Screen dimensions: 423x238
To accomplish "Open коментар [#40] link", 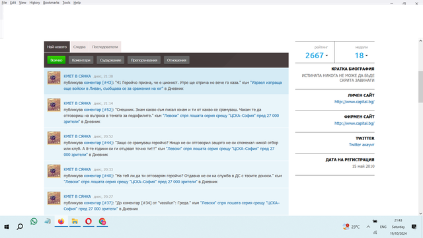I will click(x=98, y=176).
